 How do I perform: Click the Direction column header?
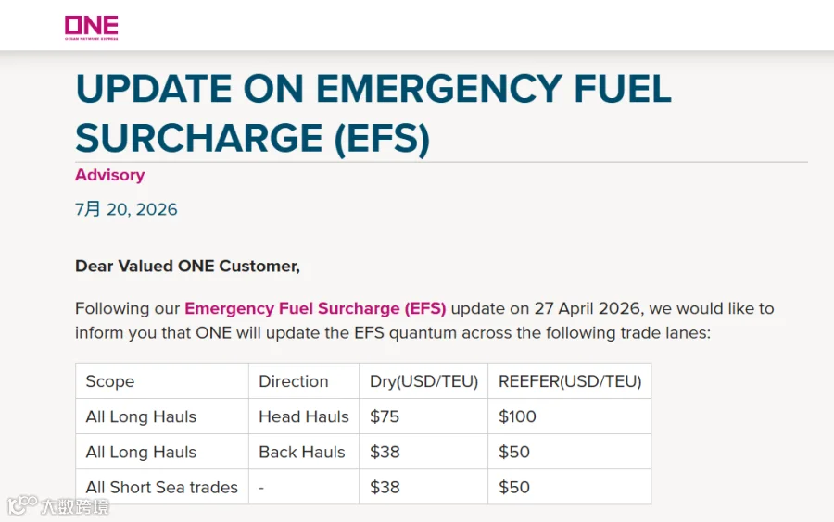[304, 381]
